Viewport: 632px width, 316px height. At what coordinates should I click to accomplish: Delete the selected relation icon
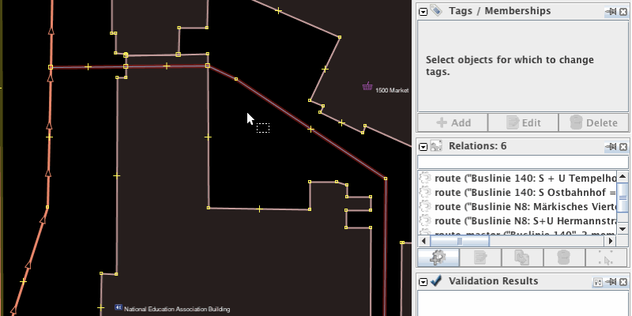coord(564,258)
